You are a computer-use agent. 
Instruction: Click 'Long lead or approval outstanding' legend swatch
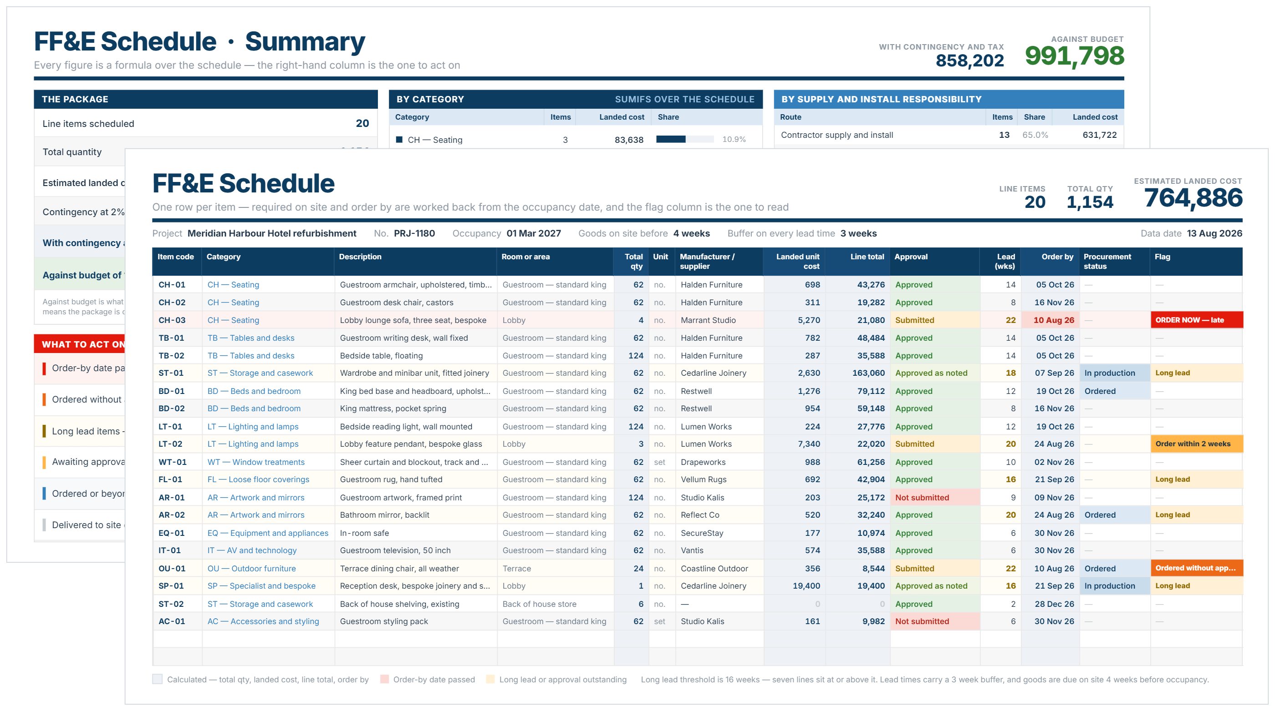490,679
